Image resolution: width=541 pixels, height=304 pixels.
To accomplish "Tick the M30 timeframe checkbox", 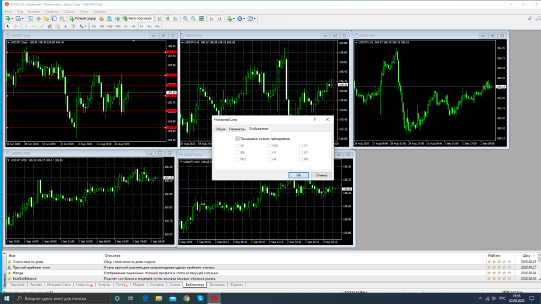I will point(269,145).
